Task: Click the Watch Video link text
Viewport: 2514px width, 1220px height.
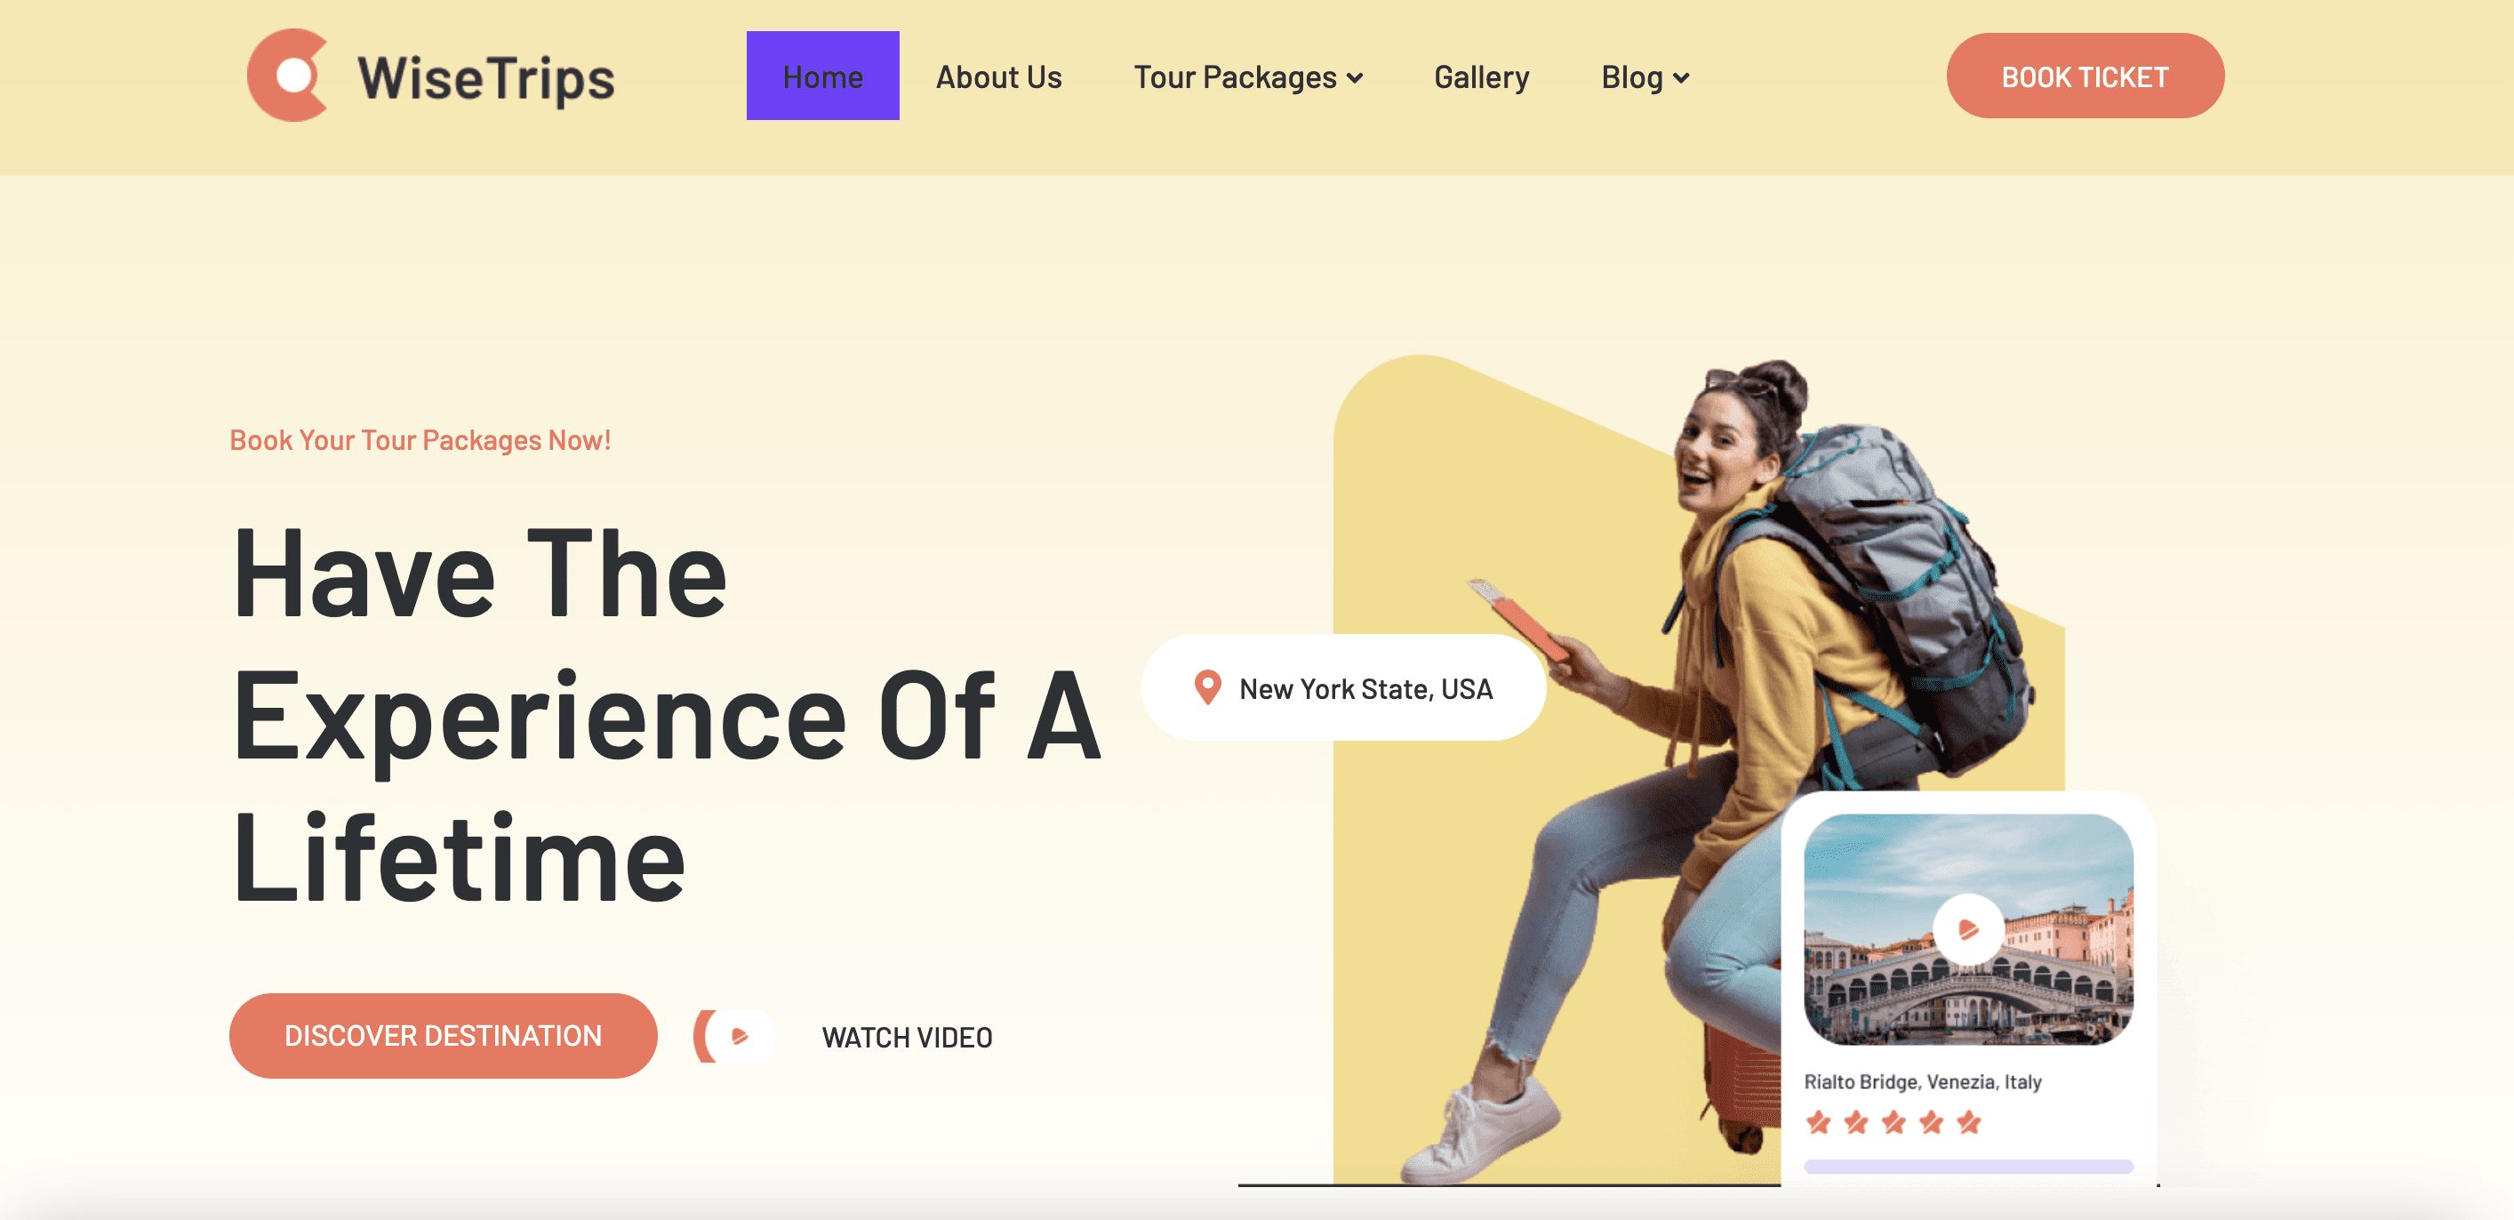Action: tap(907, 1037)
